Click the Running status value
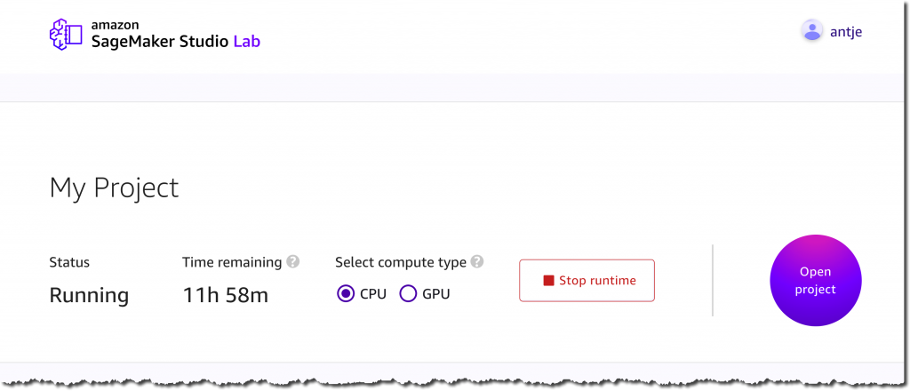 pyautogui.click(x=89, y=295)
